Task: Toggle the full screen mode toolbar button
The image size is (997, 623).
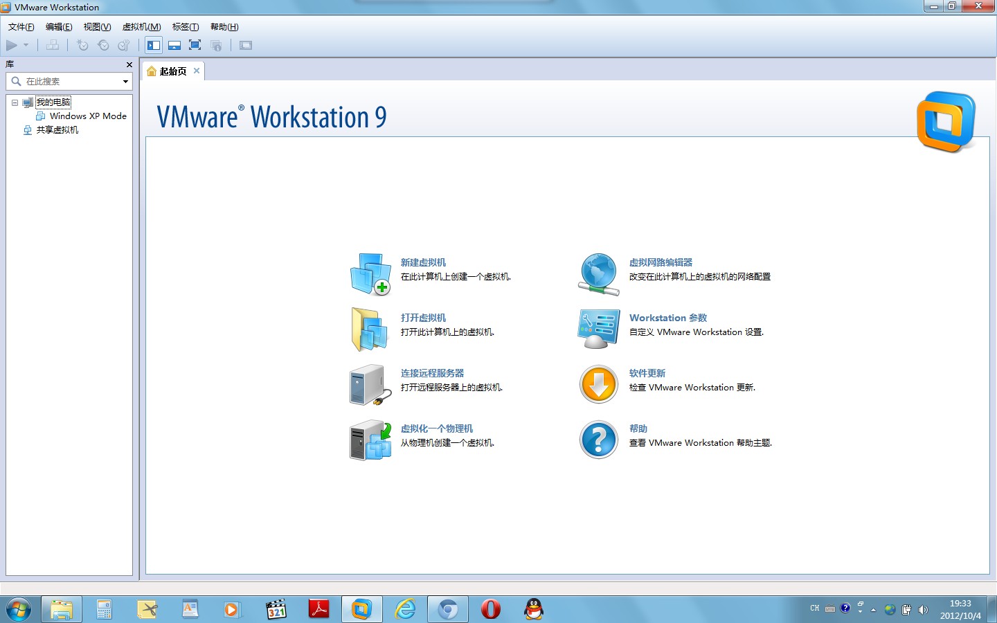Action: (x=195, y=45)
